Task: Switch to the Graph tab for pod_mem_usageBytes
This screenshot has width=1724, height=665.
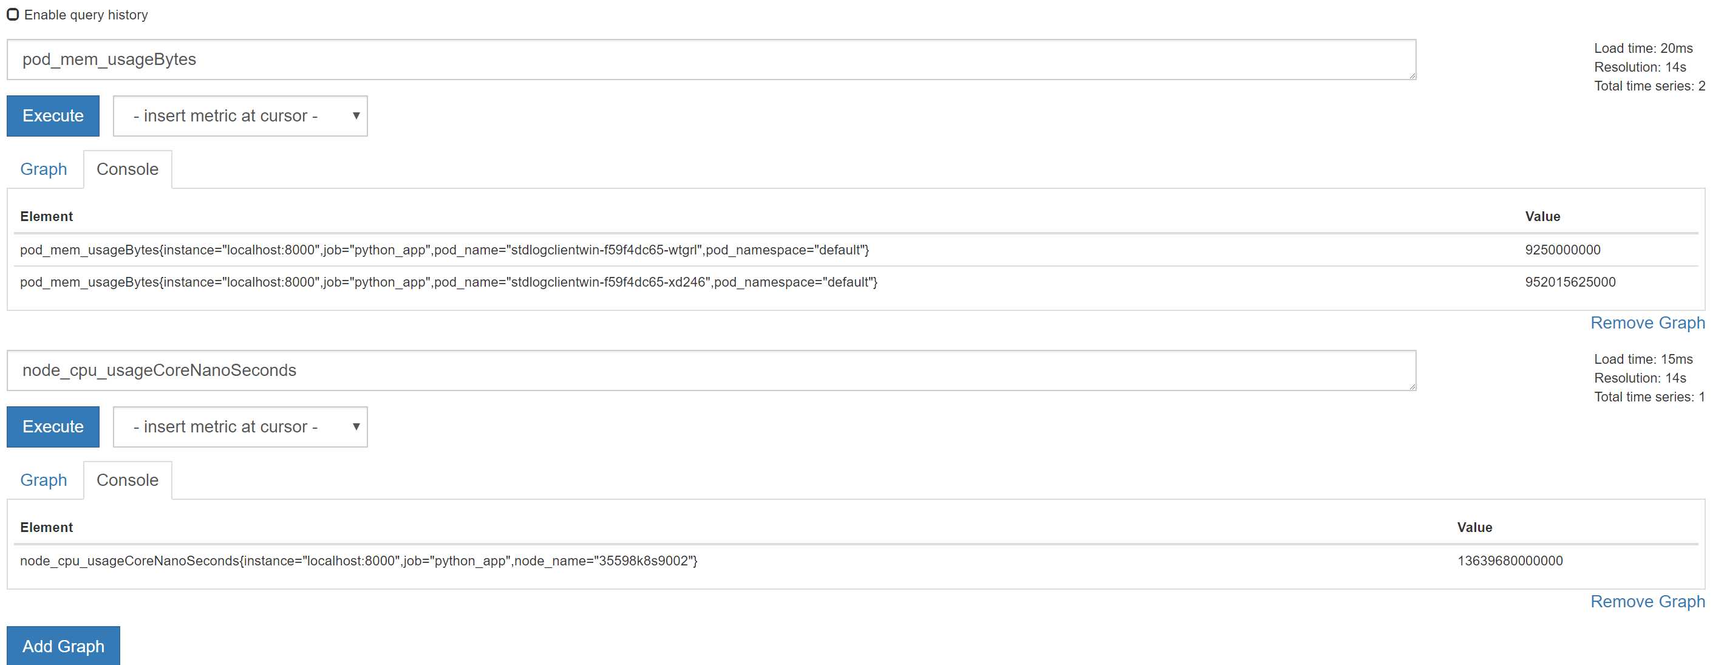Action: pyautogui.click(x=44, y=168)
